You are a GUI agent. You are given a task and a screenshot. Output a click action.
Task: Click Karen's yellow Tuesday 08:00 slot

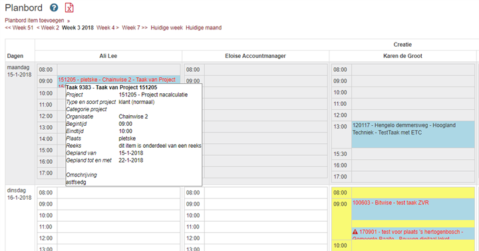[413, 192]
